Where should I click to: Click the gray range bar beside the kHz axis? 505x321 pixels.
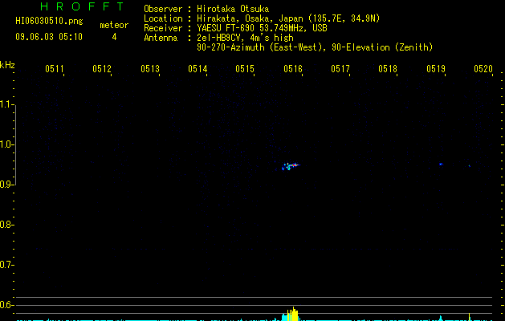(15, 144)
